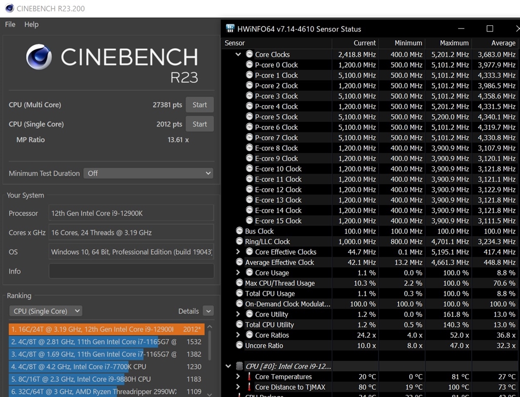Minimize the HWiNFO64 Sensor Status window
This screenshot has height=397, width=520.
click(x=461, y=29)
